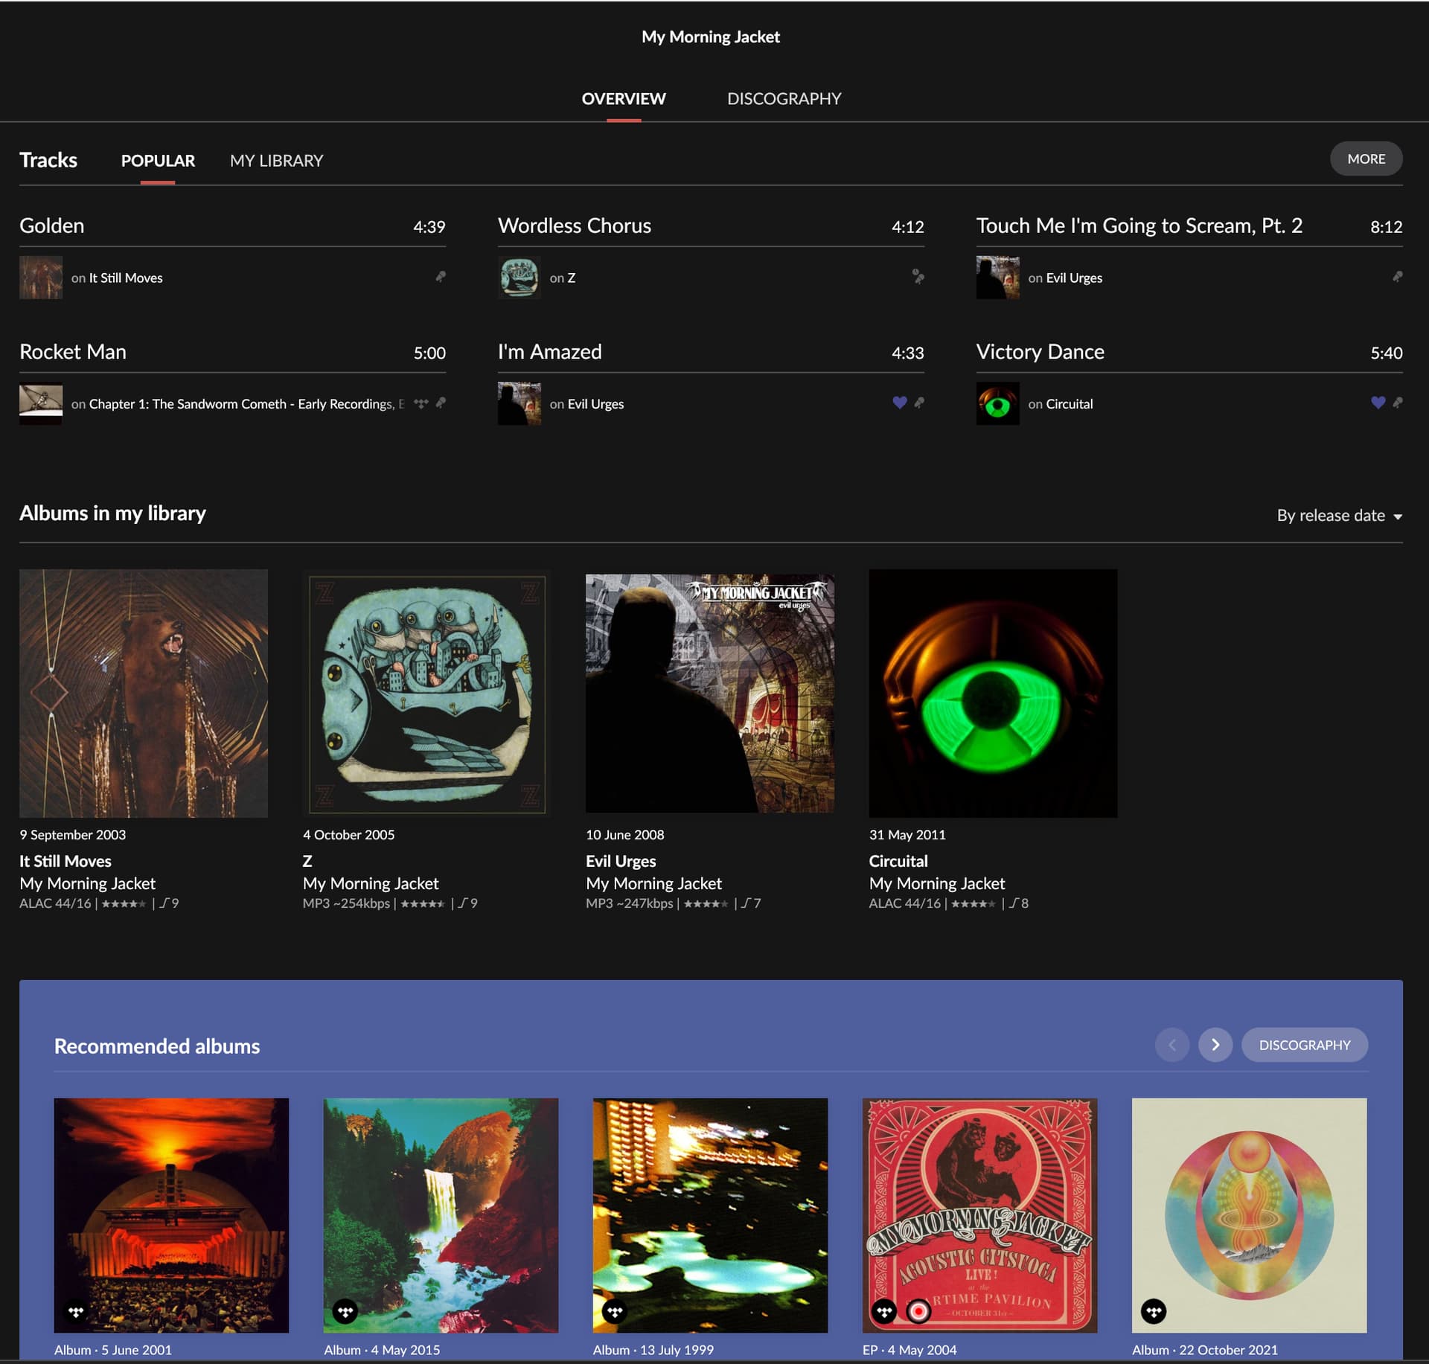Click the Z album thumbnail under Wordless Chorus
Viewport: 1429px width, 1364px height.
(519, 278)
